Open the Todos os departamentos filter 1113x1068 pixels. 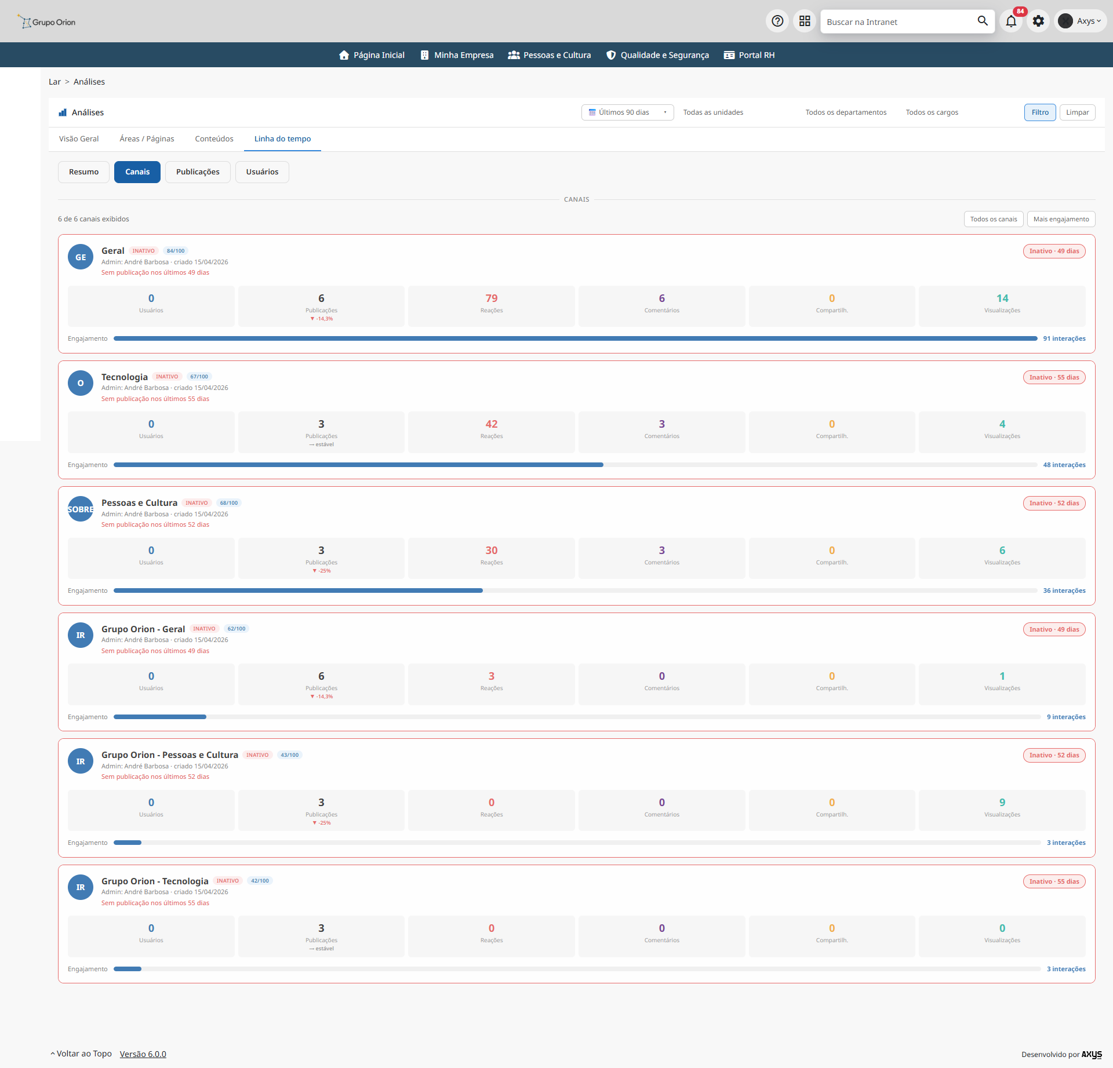(846, 112)
